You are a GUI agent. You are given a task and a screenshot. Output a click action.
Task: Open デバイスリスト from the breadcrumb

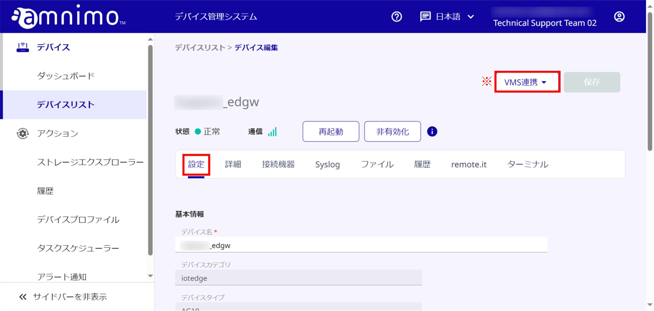pyautogui.click(x=200, y=47)
